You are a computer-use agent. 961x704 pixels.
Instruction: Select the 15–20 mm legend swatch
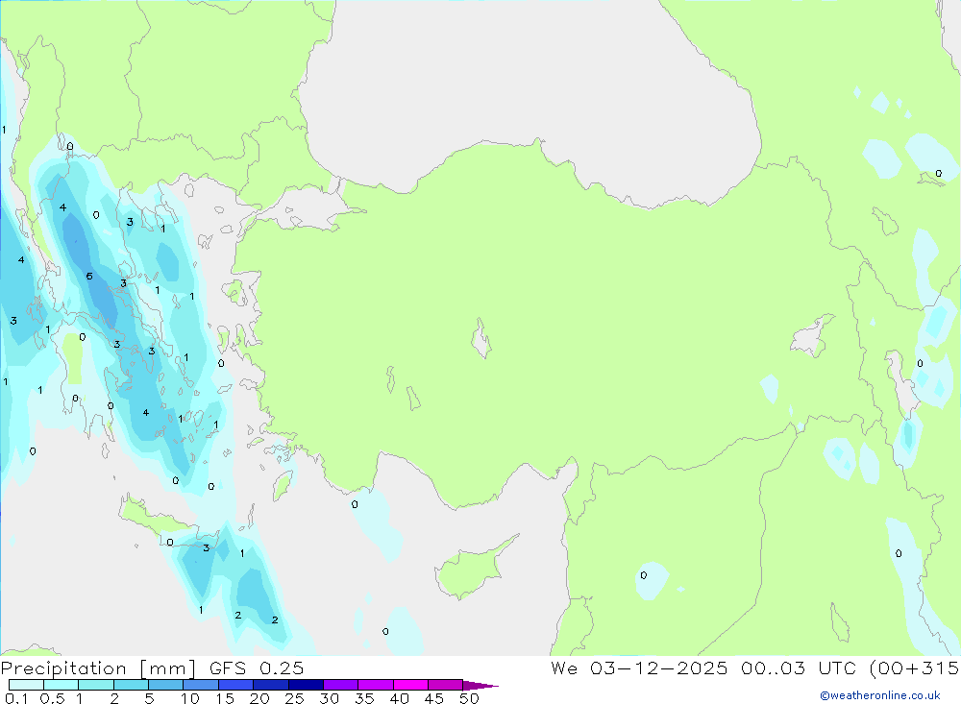pos(235,685)
